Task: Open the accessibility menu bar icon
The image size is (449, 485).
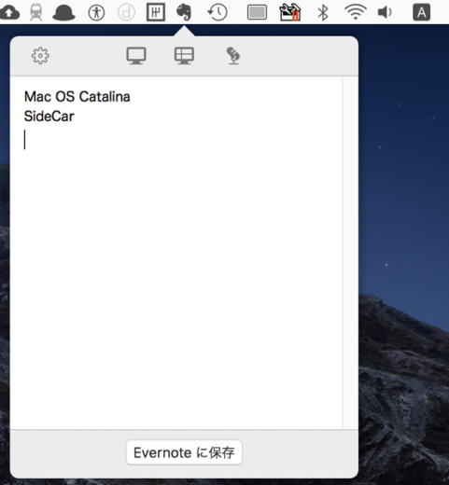Action: pyautogui.click(x=96, y=13)
